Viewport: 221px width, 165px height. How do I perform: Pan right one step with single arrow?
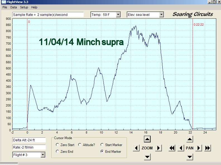click(199, 148)
